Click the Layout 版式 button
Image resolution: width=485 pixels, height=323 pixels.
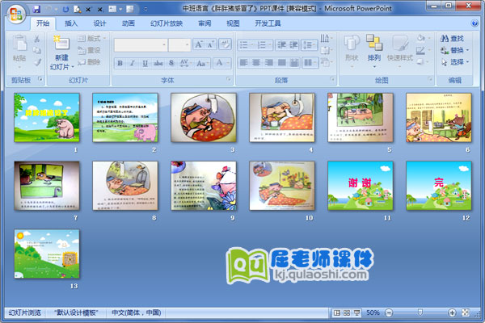point(91,38)
